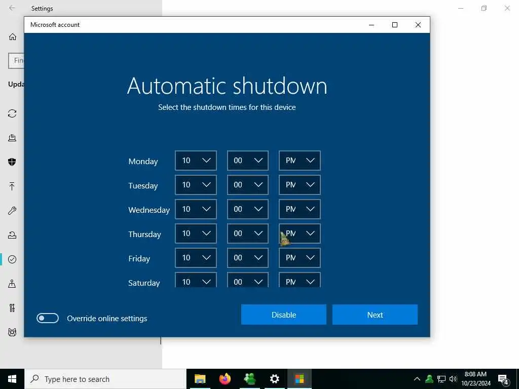Close the Microsoft account dialog
Viewport: 519px width, 389px height.
coord(418,25)
